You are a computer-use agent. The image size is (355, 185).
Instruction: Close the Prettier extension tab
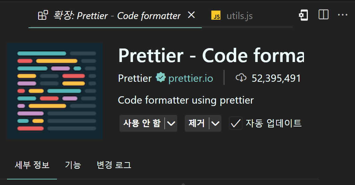click(x=191, y=15)
